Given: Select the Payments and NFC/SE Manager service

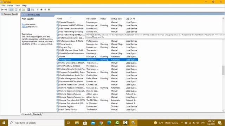Looking at the screenshot, I should point(97,26).
